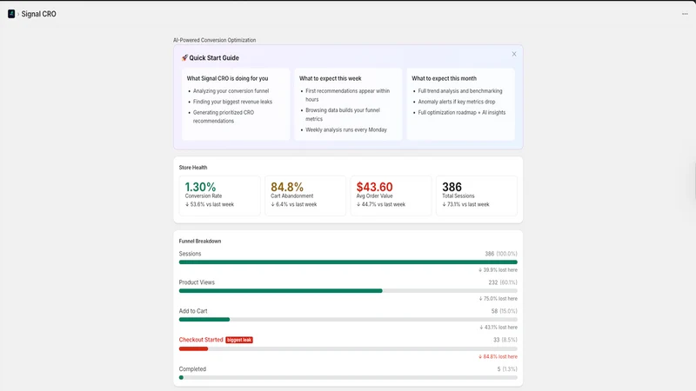Click '53.6% vs last week' change text

click(x=210, y=204)
